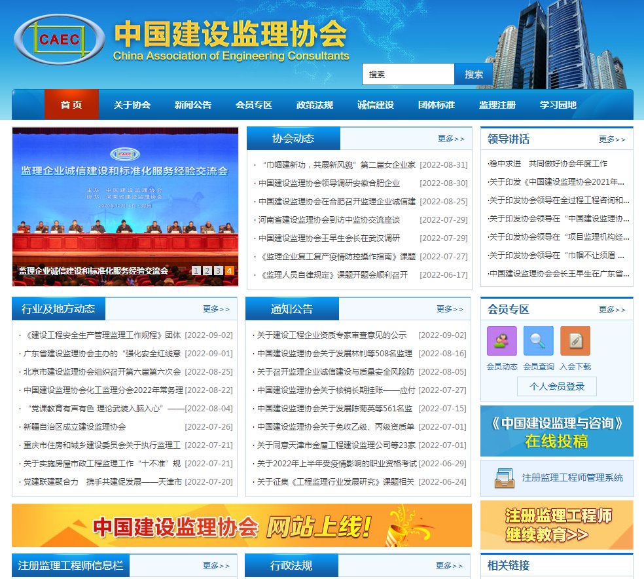Viewport: 644px width, 579px height.
Task: Click the 会员动态 text label
Action: [x=502, y=367]
